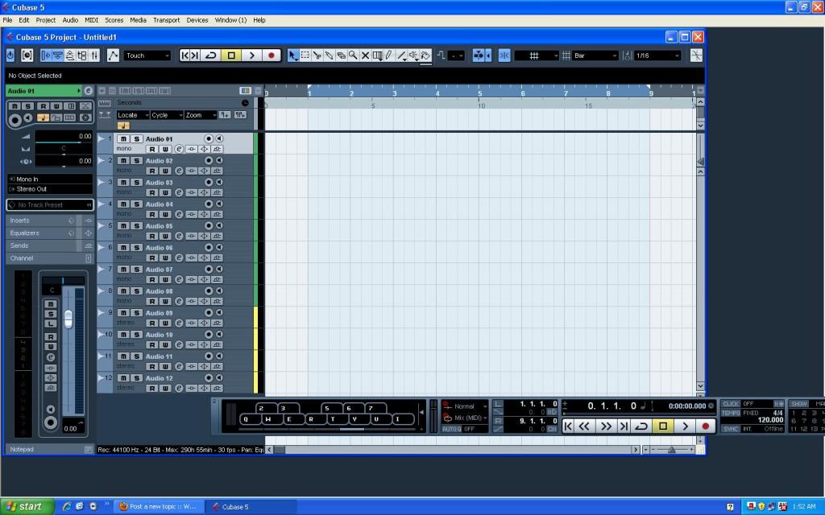The image size is (825, 515).
Task: Open the Devices menu
Action: tap(197, 20)
